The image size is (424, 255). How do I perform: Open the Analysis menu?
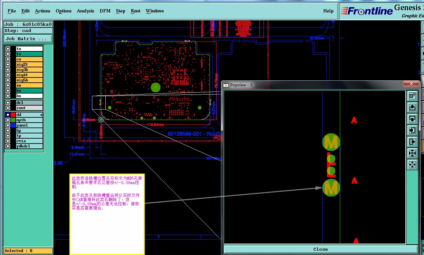(85, 11)
